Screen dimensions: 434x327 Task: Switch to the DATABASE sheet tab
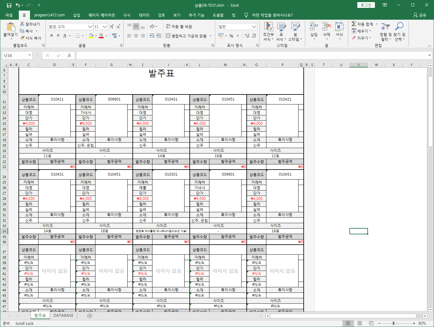63,315
